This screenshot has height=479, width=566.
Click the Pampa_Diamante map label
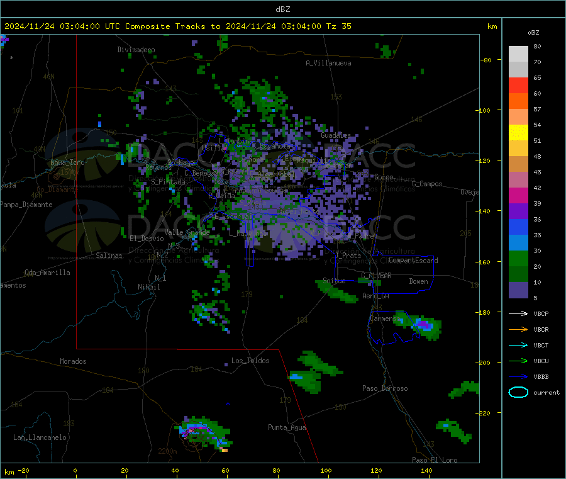tap(26, 205)
